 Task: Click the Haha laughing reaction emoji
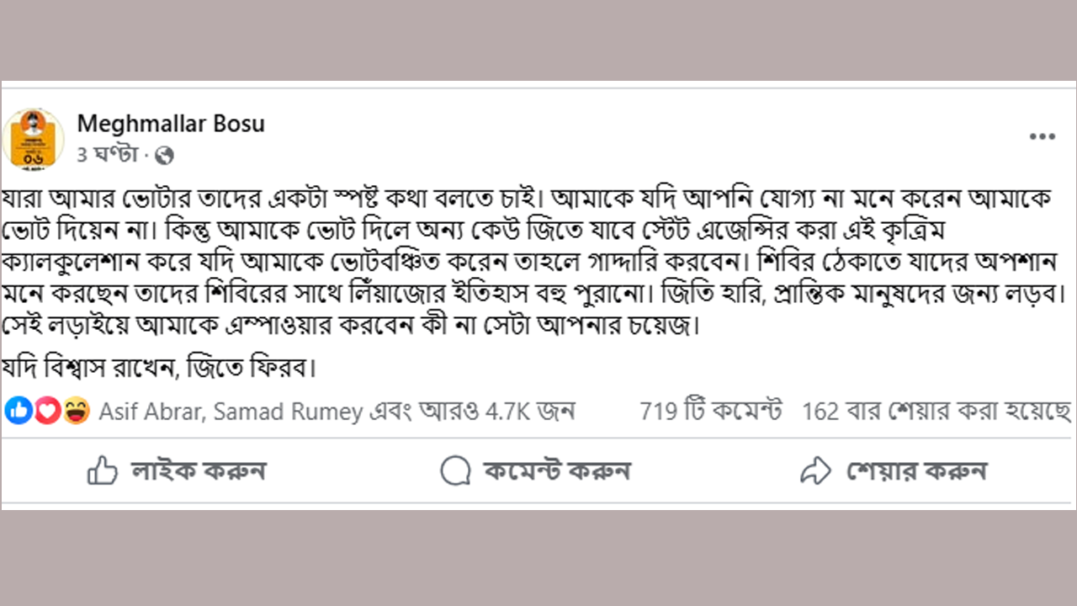tap(76, 411)
